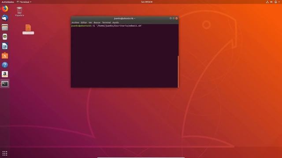Click the Terminal window scrollbar
The width and height of the screenshot is (282, 158).
pos(178,72)
